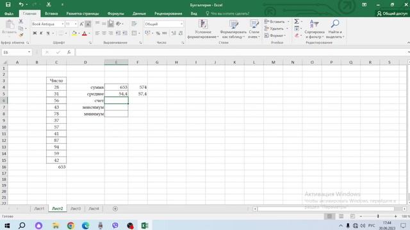Toggle Italic formatting
Image resolution: width=410 pixels, height=230 pixels.
[41, 33]
